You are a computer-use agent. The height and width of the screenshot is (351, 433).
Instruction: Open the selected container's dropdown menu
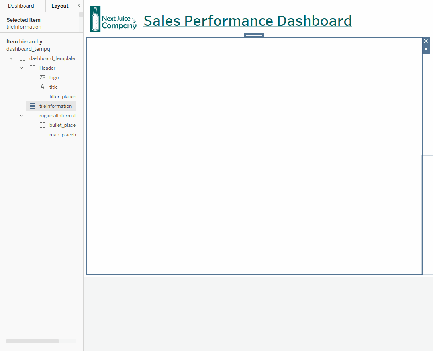pyautogui.click(x=426, y=49)
